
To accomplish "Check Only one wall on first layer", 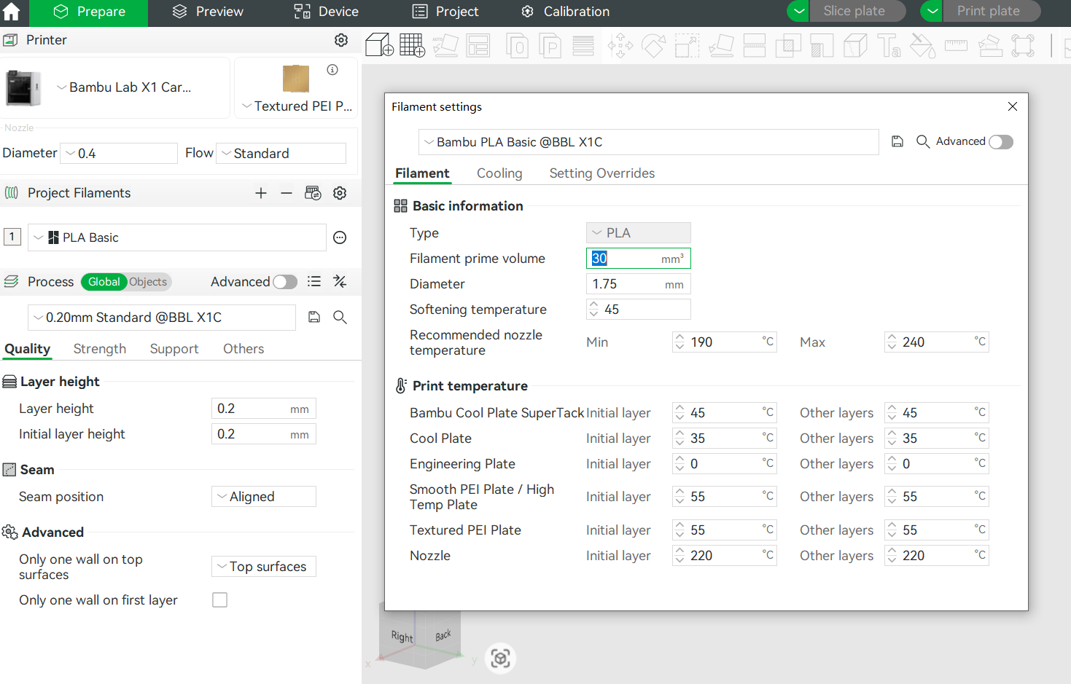I will [x=219, y=600].
